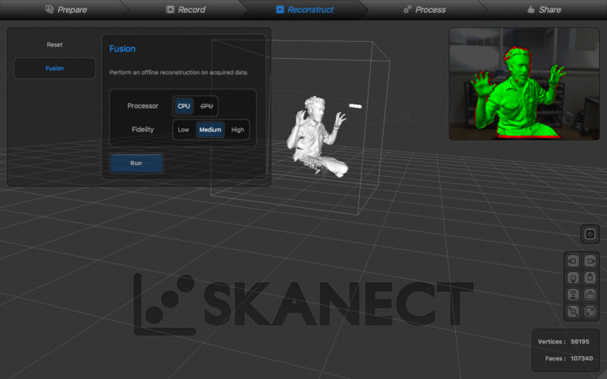Click the Vertices count 56195

coord(580,341)
